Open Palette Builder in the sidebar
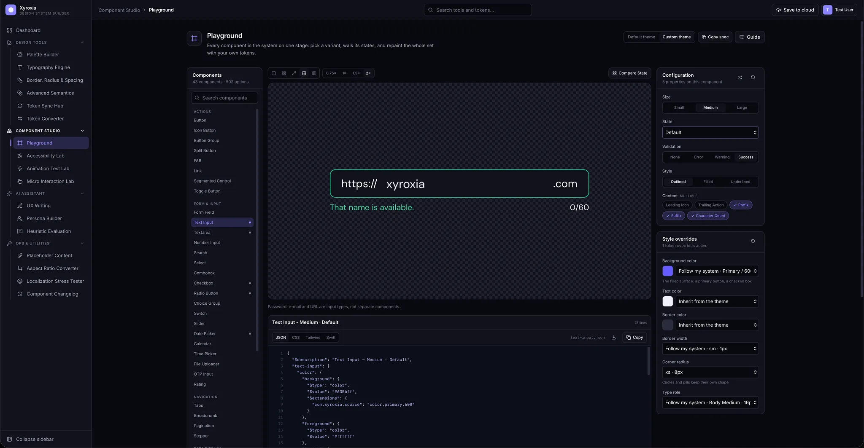This screenshot has width=864, height=448. [x=51, y=55]
